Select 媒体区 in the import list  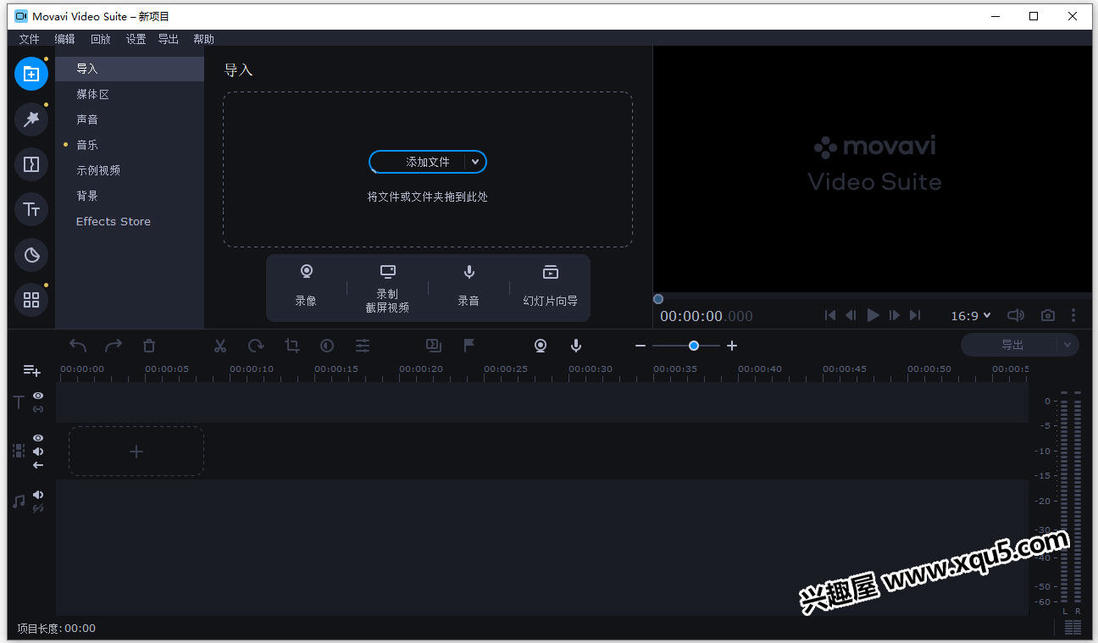(130, 94)
